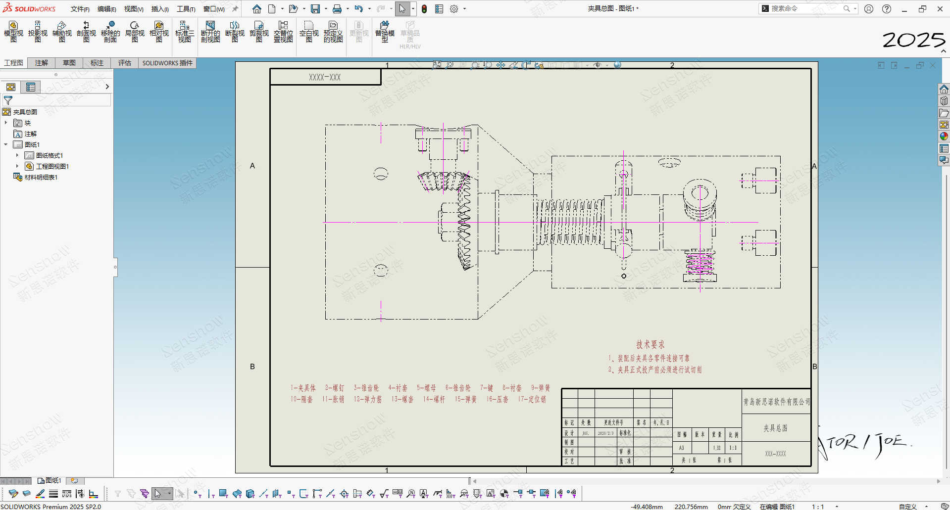Click the Rebuild traffic light icon
The width and height of the screenshot is (950, 510).
424,9
